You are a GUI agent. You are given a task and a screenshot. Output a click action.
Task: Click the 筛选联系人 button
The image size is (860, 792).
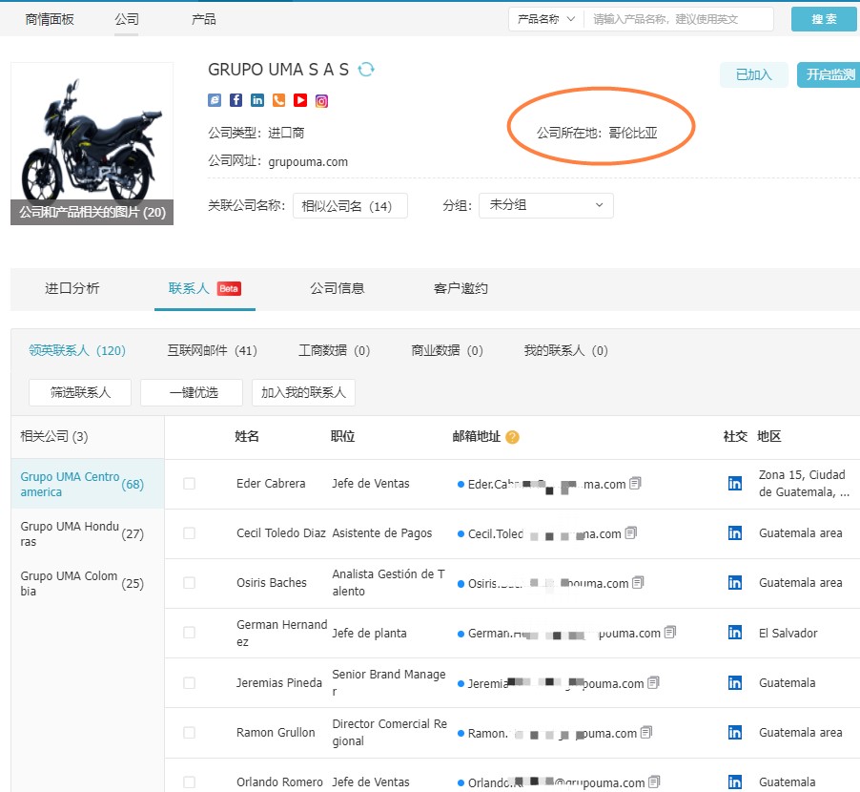[80, 392]
